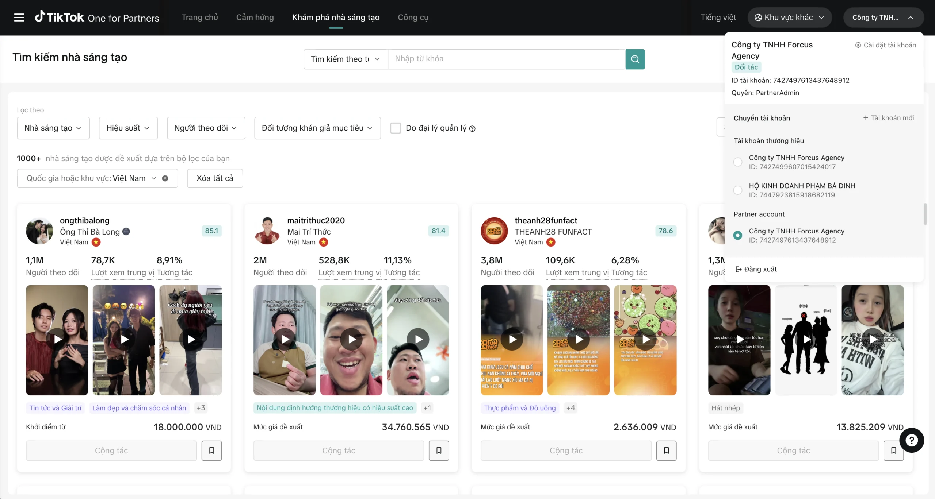Viewport: 935px width, 499px height.
Task: Click Xóa tất cả button
Action: [215, 178]
